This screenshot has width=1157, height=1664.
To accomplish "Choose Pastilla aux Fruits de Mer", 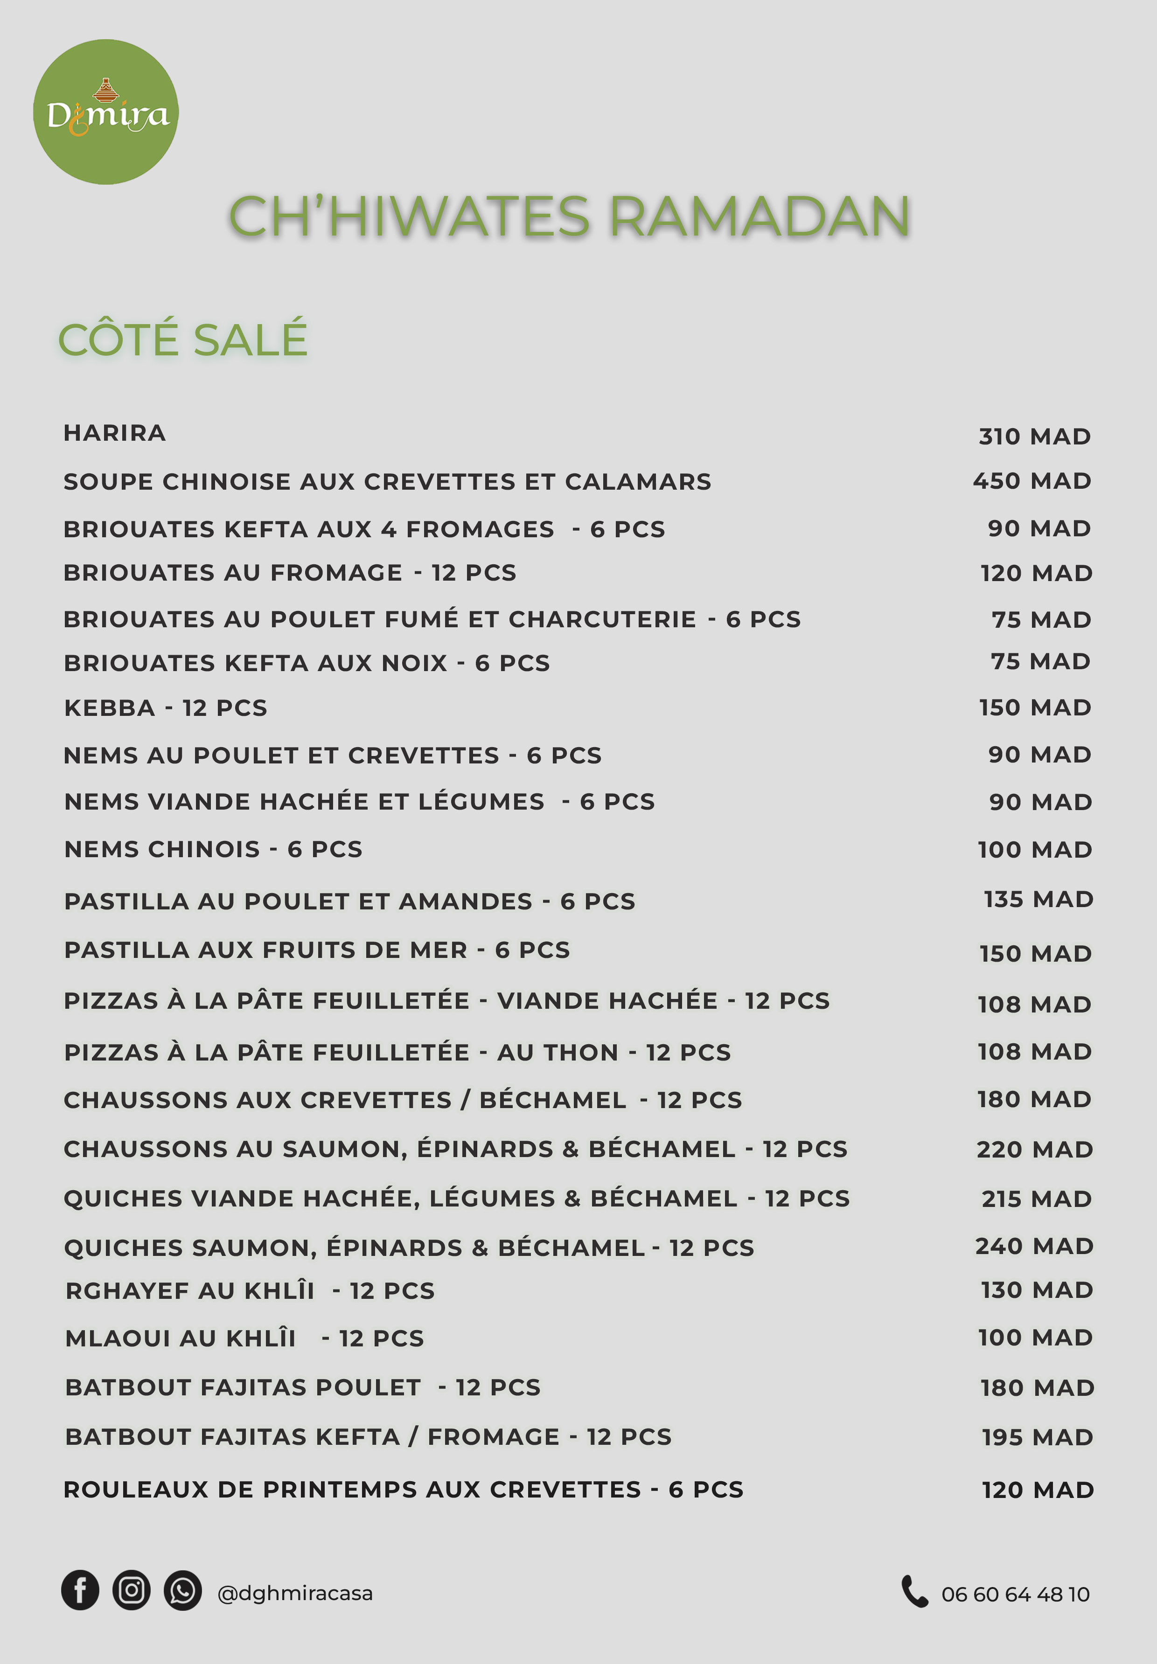I will pos(317,950).
